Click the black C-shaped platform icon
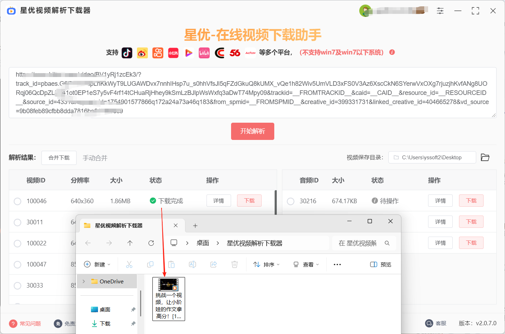Screen dimensions: 505x334 click(x=219, y=53)
